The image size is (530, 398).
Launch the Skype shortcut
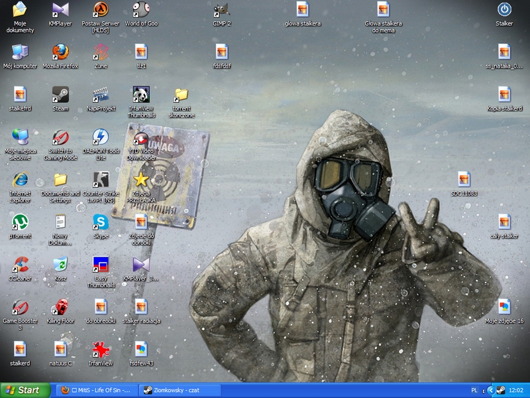click(101, 222)
